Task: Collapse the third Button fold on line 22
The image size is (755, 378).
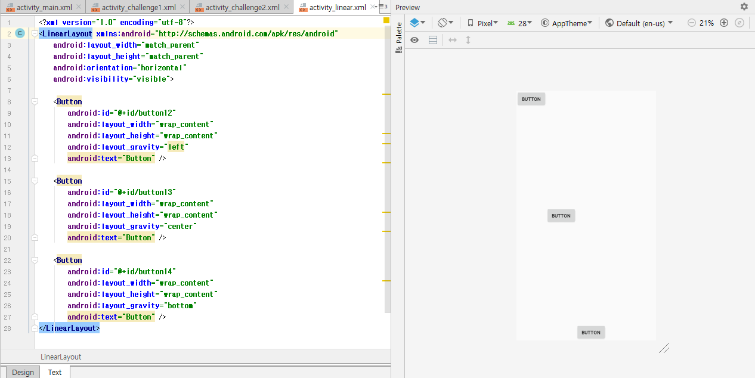Action: (x=35, y=261)
